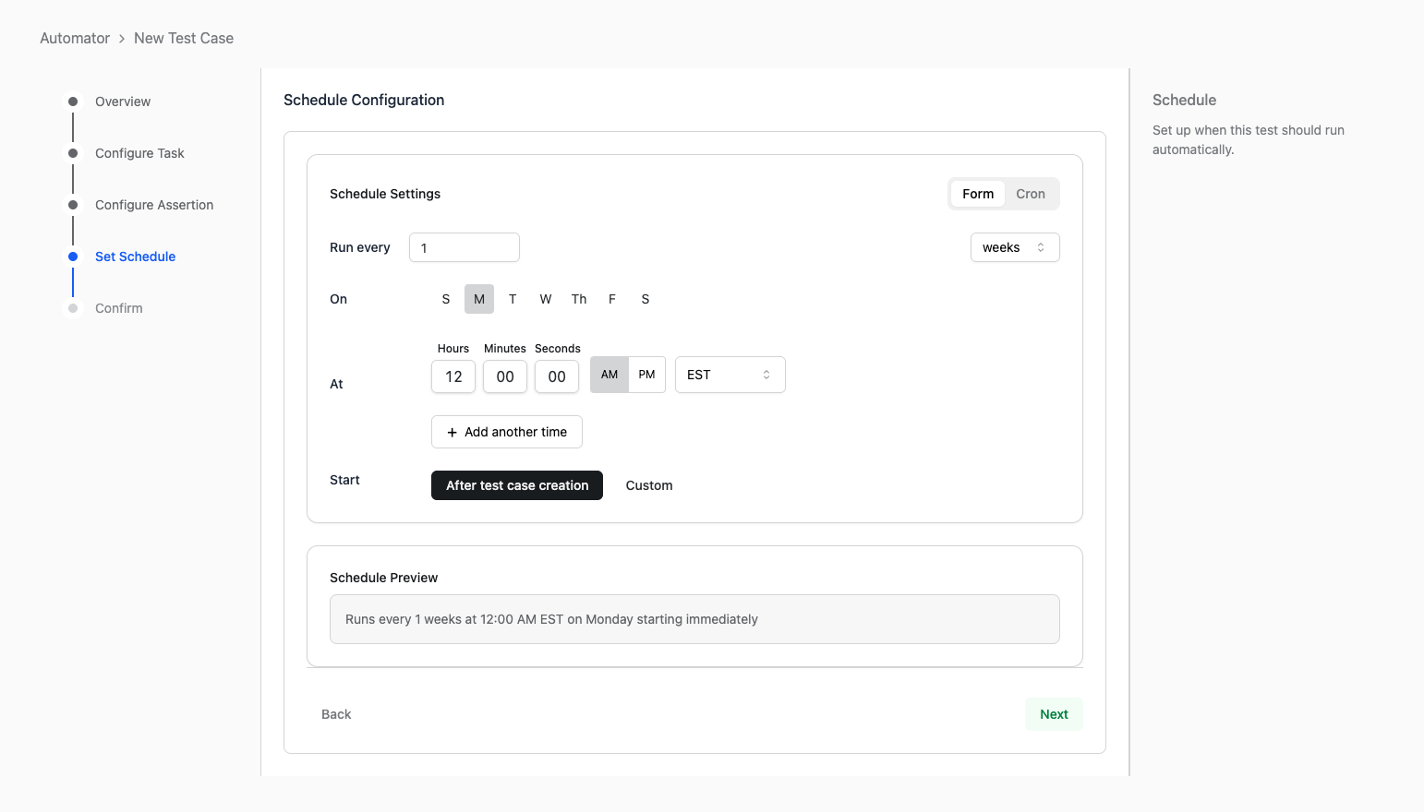Enable Wednesday in the day selector
Image resolution: width=1424 pixels, height=812 pixels.
(x=546, y=299)
